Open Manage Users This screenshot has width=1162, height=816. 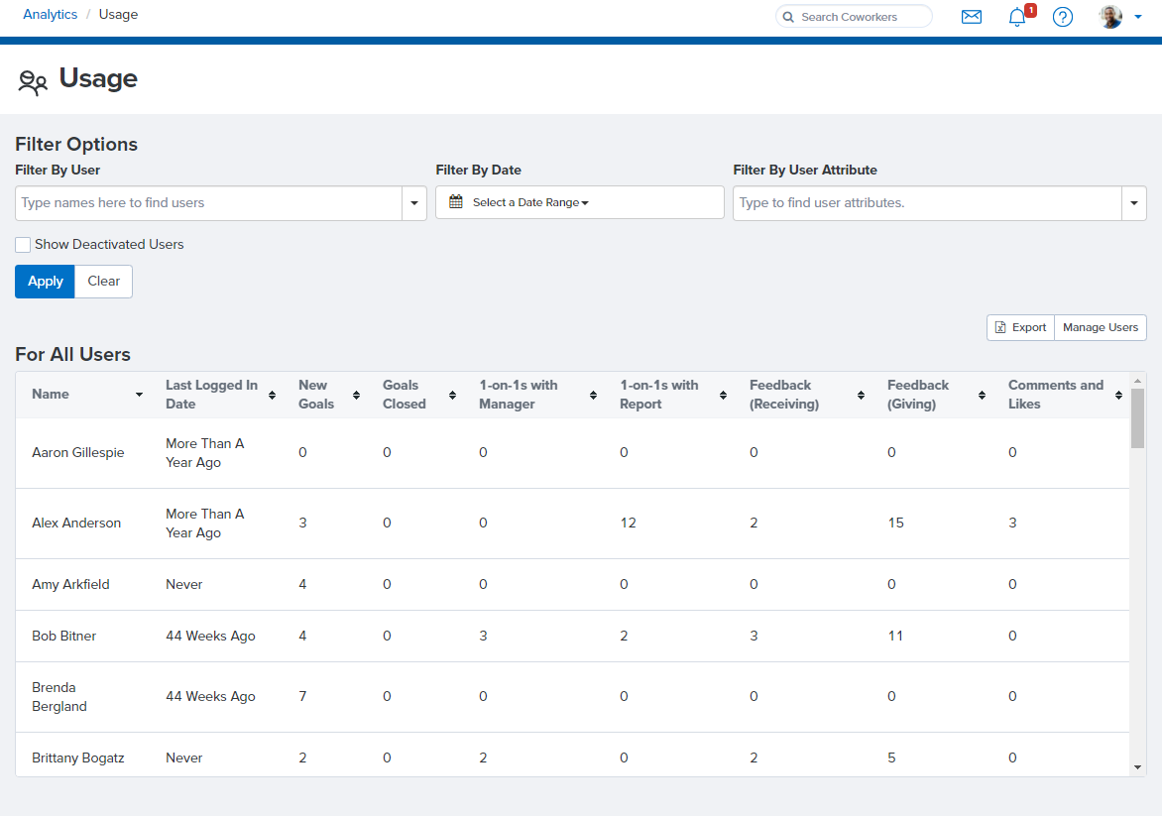(x=1100, y=328)
